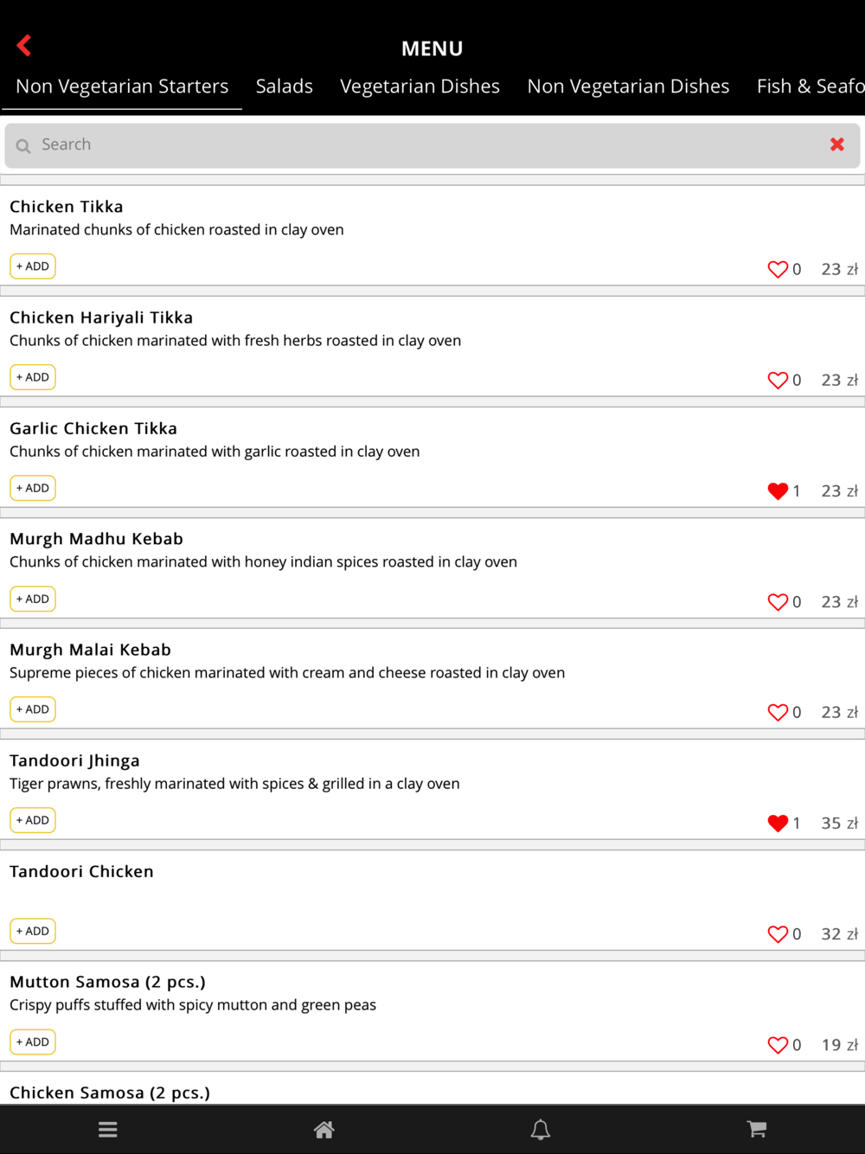This screenshot has height=1154, width=865.
Task: Open the Vegetarian Dishes tab
Action: (420, 87)
